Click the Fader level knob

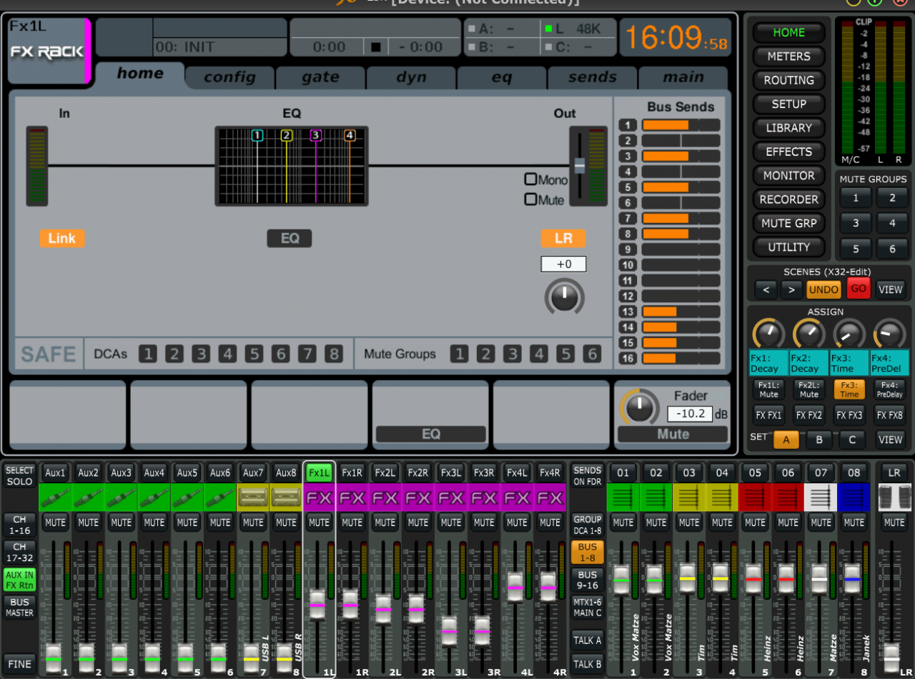coord(640,407)
